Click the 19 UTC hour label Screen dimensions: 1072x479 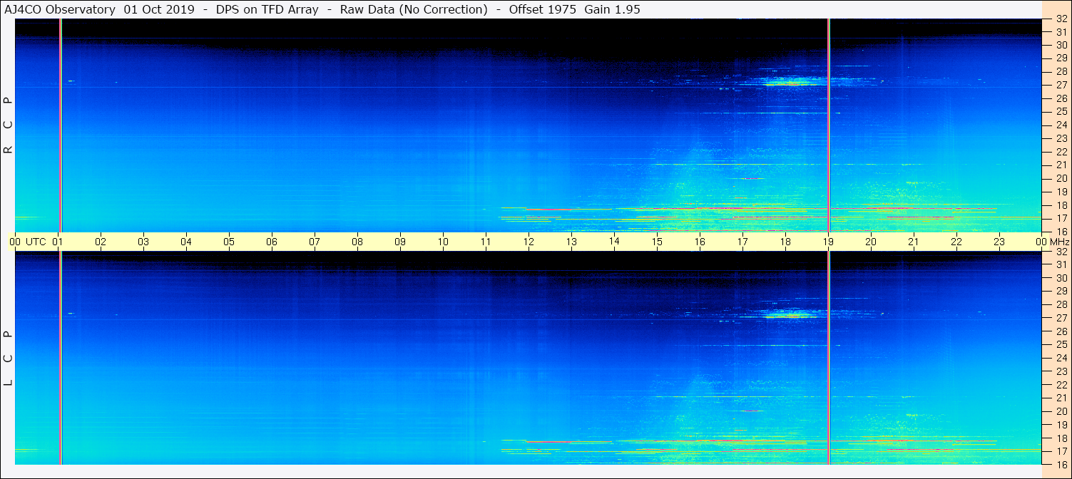[828, 242]
